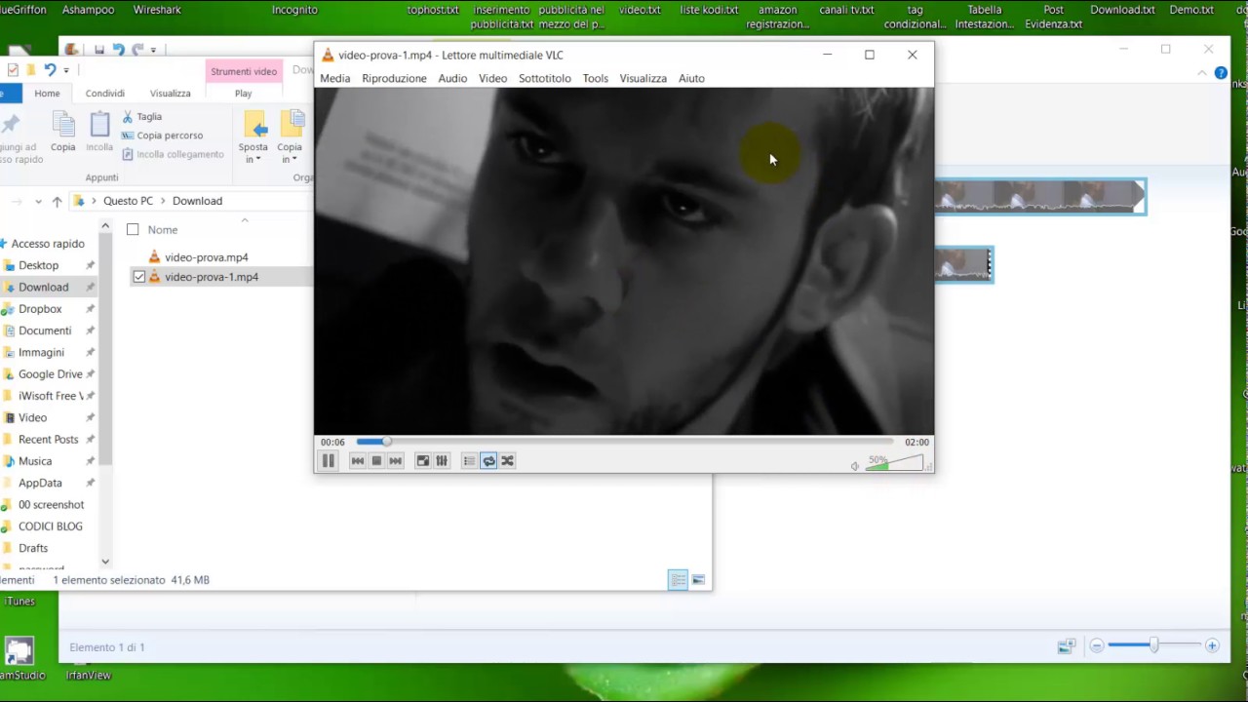The image size is (1248, 702).
Task: Select video-prova-1.mp4 file
Action: click(212, 277)
